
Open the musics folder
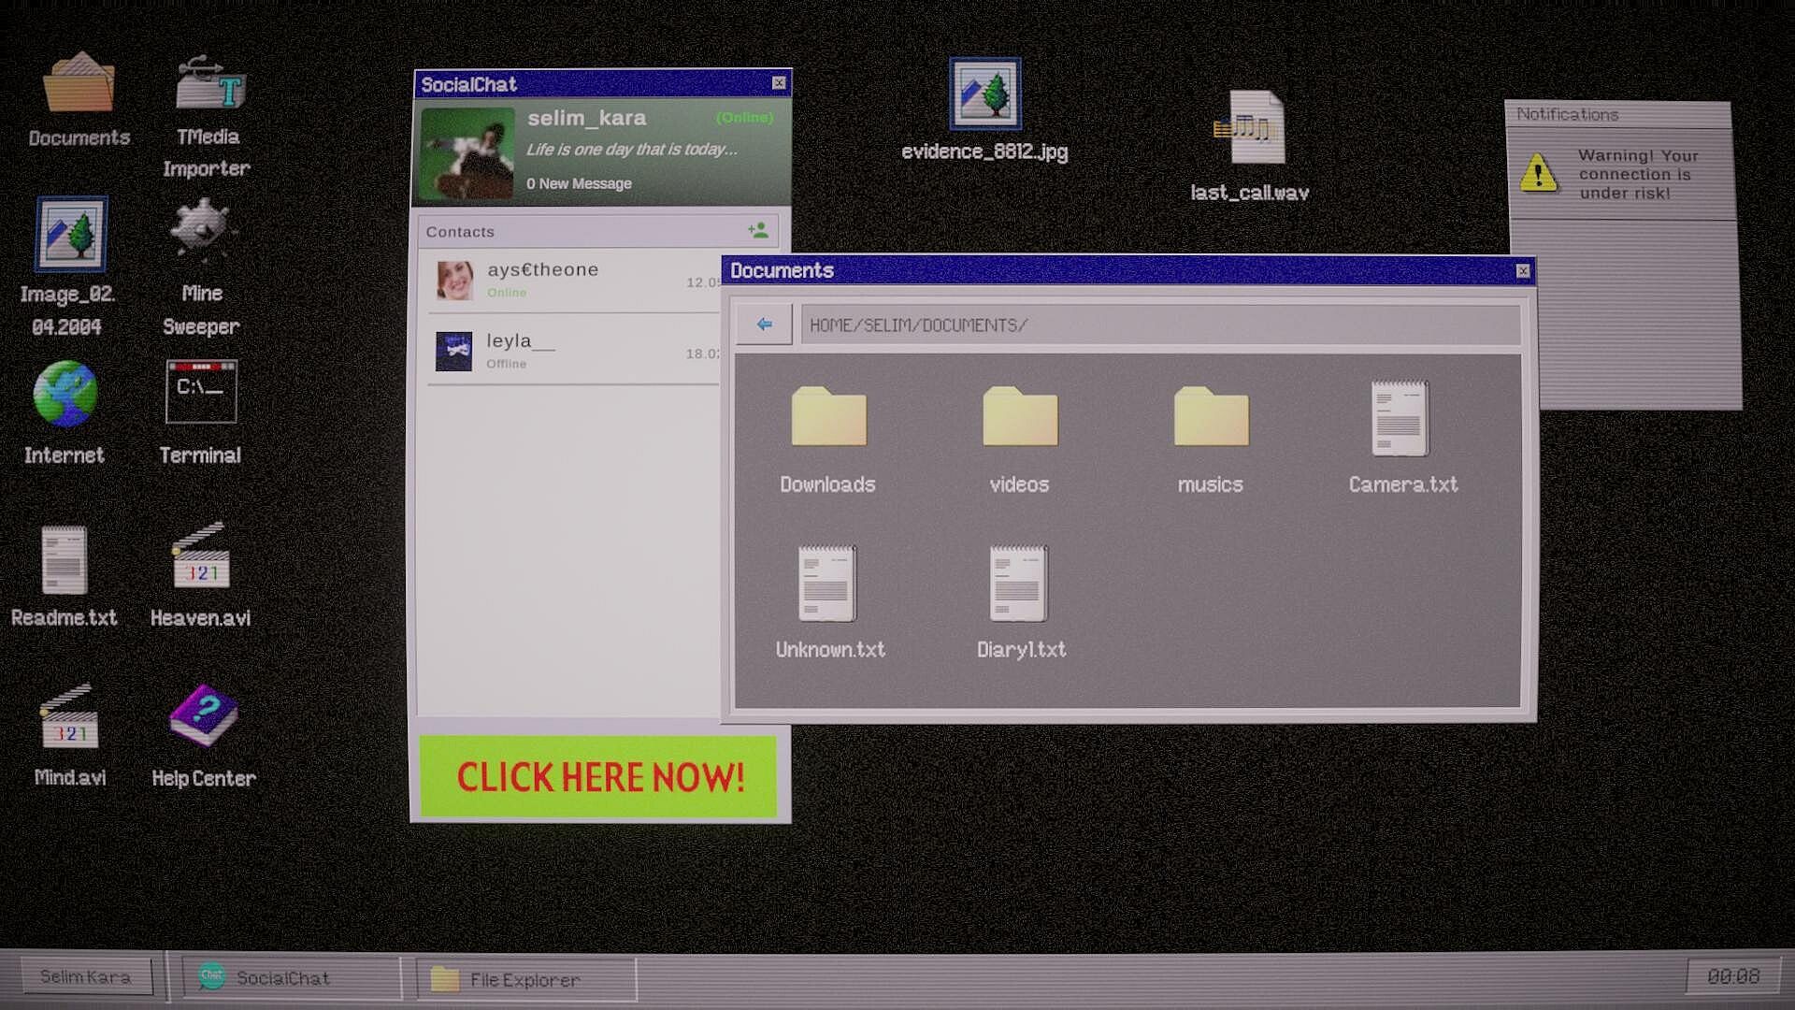point(1211,420)
